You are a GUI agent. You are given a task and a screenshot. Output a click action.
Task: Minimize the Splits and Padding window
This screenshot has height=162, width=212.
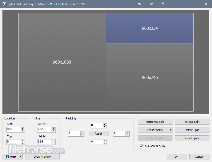182,4
